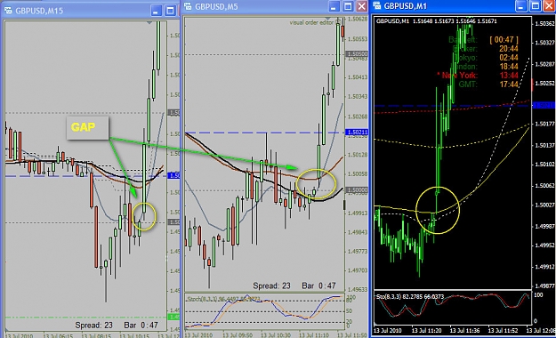Click the Tokyo 02:44 clock entry
Screen dimensions: 556x338
486,58
